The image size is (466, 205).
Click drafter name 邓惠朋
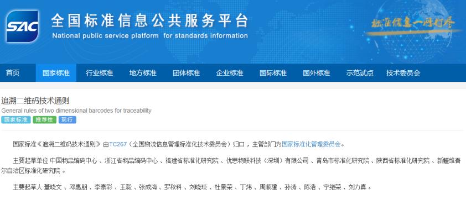pos(78,187)
